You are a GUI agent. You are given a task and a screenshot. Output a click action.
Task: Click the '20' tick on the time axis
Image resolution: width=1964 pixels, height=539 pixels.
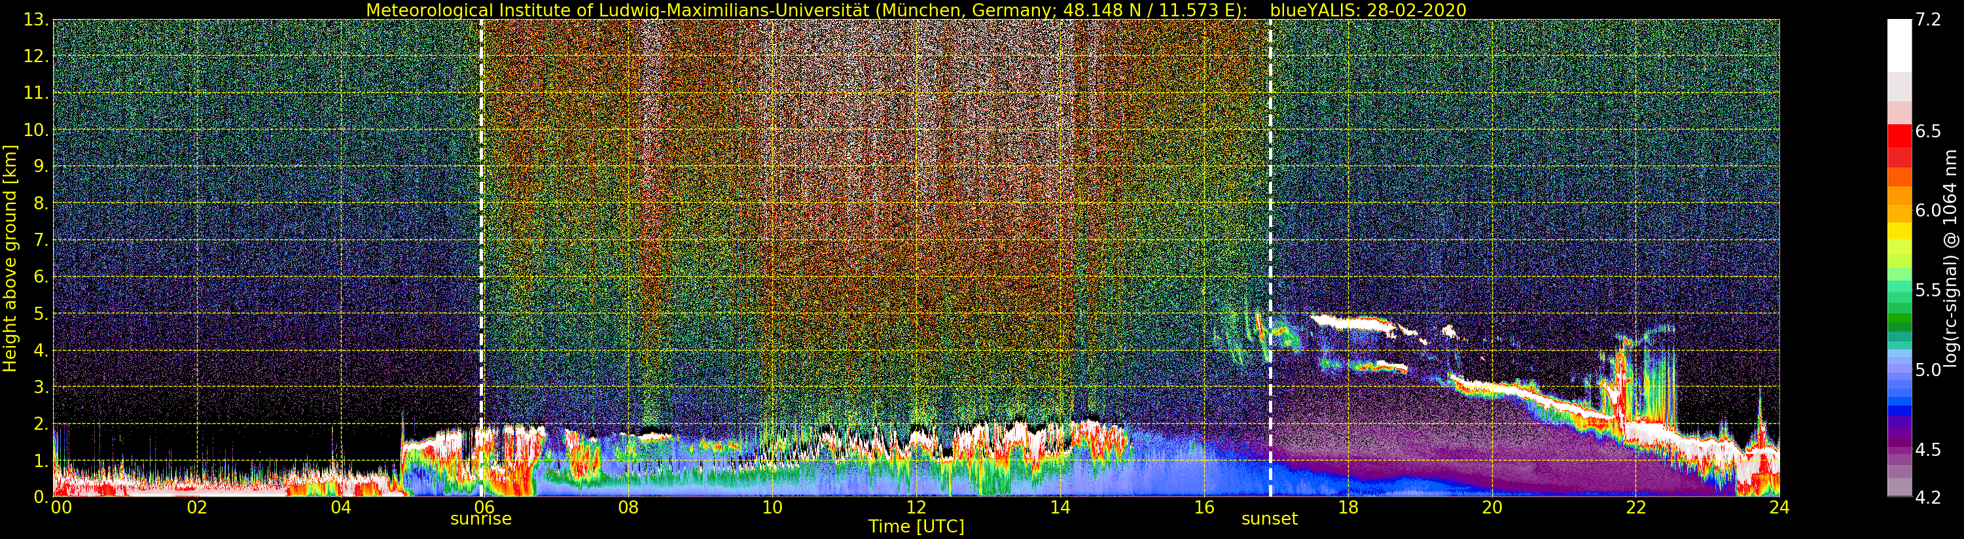(1492, 507)
